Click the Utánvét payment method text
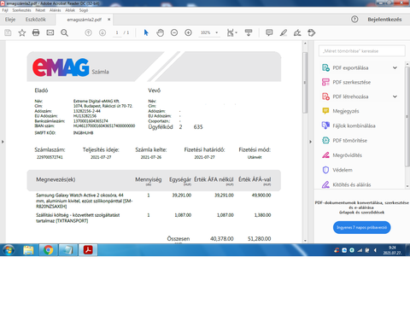This screenshot has width=410, height=321. pos(255,157)
